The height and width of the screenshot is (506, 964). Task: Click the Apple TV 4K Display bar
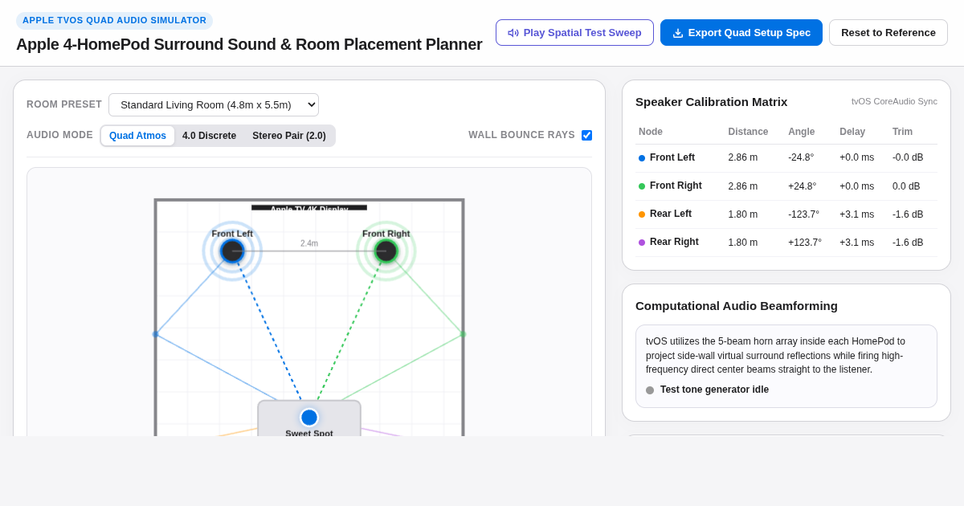pos(309,208)
